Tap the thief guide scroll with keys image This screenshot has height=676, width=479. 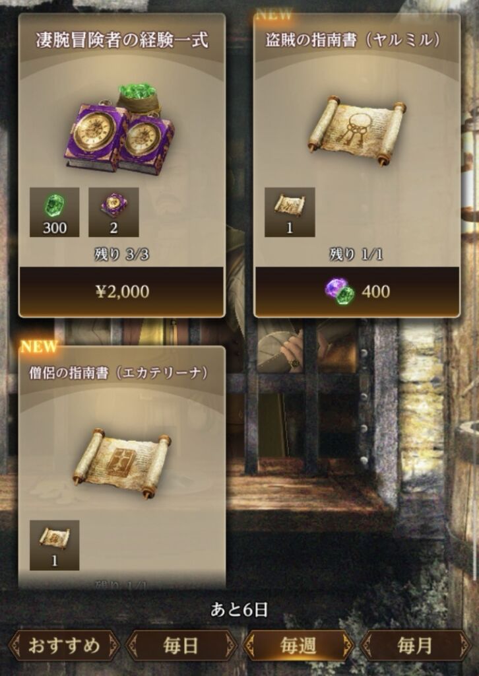click(x=357, y=131)
